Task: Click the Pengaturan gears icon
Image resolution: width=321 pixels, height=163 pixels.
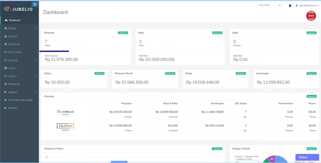Action: 5,84
